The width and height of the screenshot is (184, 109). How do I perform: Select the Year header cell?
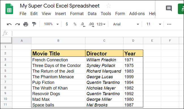pyautogui.click(x=133, y=53)
